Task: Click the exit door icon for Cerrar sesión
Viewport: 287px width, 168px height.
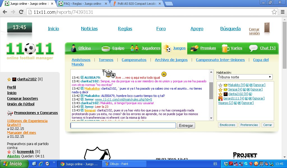Action: pos(267,28)
